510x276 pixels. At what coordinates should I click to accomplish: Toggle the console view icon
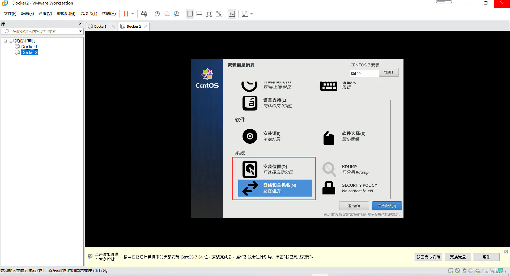(232, 14)
